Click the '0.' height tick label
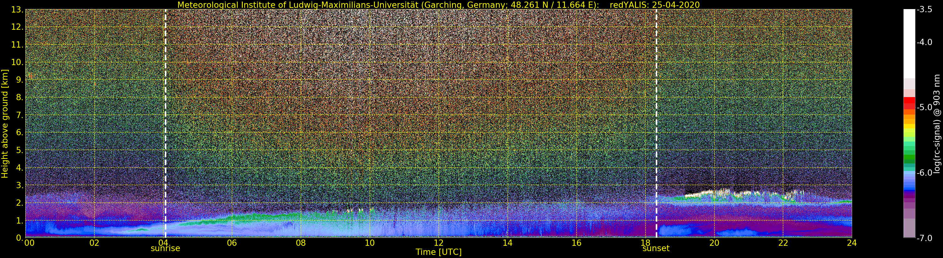Image resolution: width=943 pixels, height=258 pixels. pos(20,238)
